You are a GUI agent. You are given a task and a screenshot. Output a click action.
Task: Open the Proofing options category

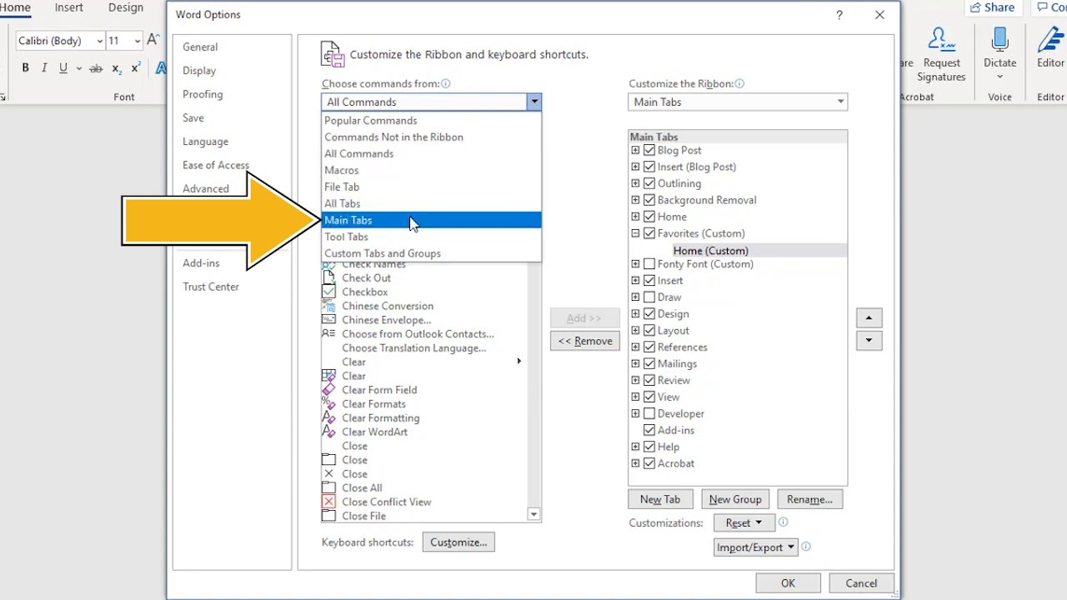pyautogui.click(x=203, y=94)
